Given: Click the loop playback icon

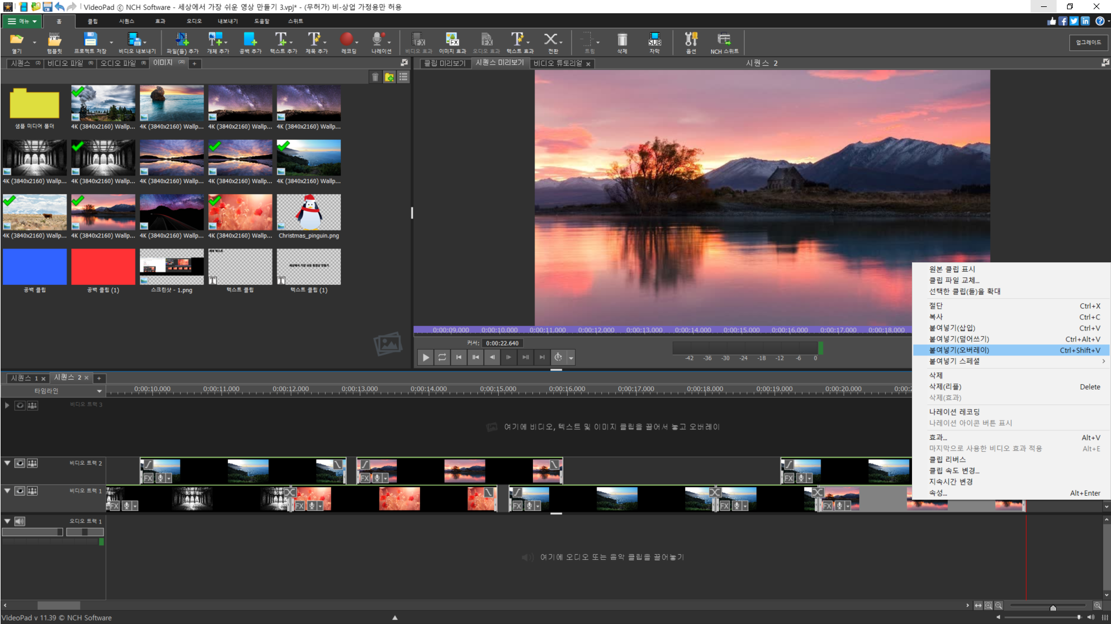Looking at the screenshot, I should 442,357.
